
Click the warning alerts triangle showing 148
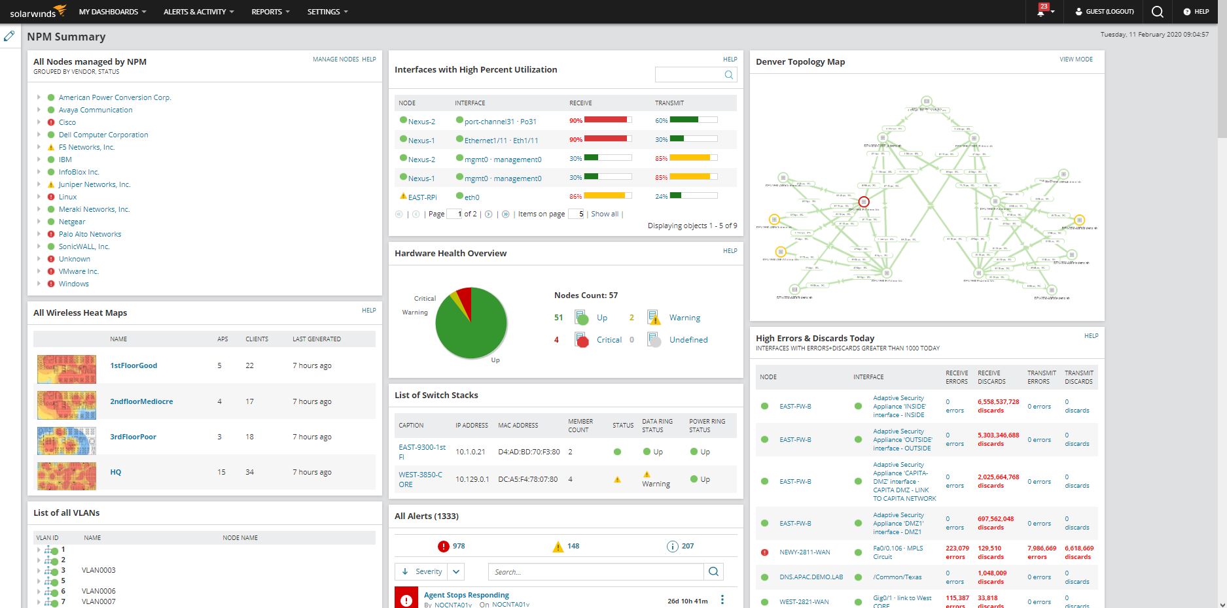[x=558, y=547]
